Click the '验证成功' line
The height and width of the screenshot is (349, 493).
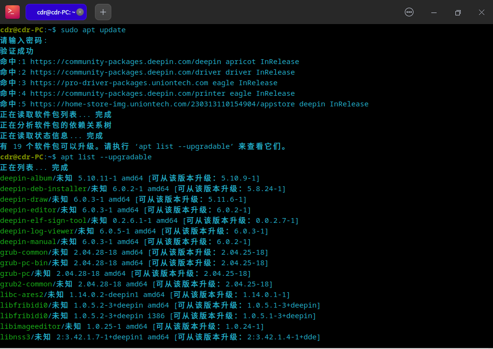[x=17, y=51]
